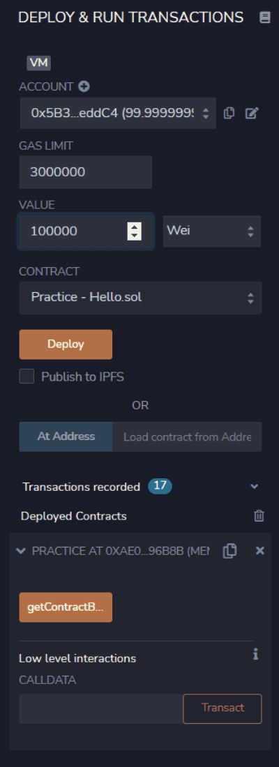Open the account selection dropdown
Image resolution: width=279 pixels, height=767 pixels.
(x=117, y=113)
